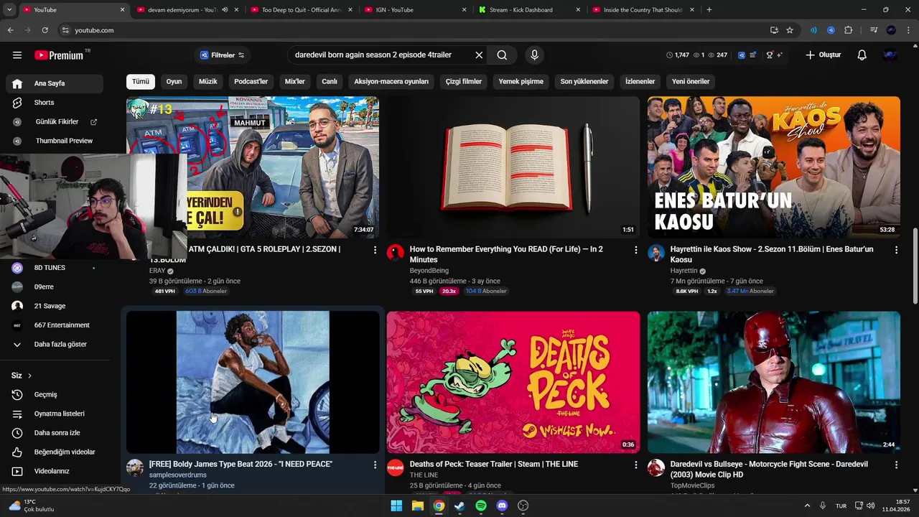
Task: Open the Filtreler filter button
Action: coord(222,55)
